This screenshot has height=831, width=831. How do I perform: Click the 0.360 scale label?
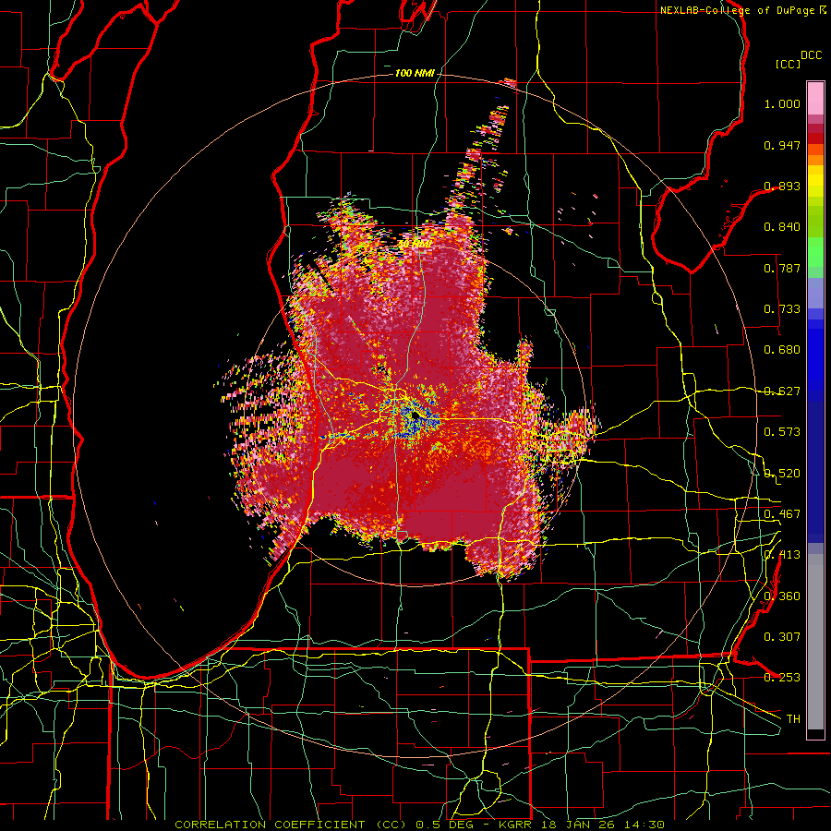(x=782, y=596)
